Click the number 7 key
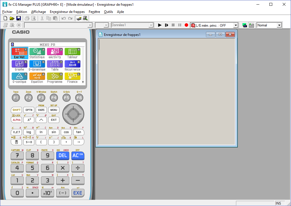This screenshot has height=206, width=291. 17,156
